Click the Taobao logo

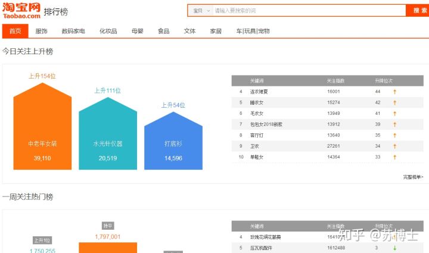click(x=21, y=11)
